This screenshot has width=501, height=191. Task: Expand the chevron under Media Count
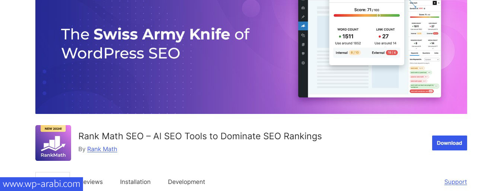pos(433,48)
